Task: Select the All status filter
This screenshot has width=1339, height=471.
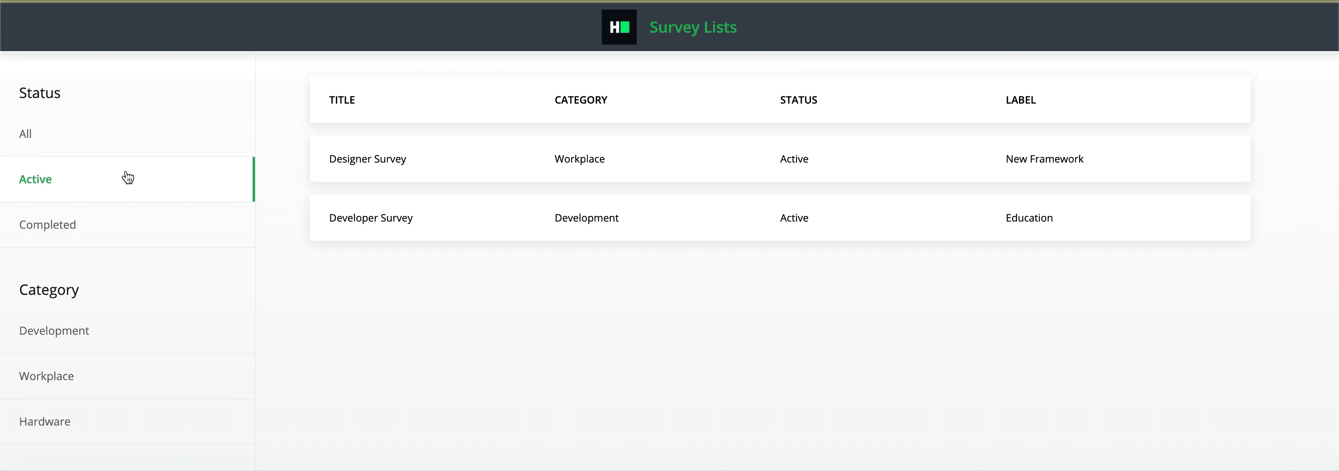Action: click(x=26, y=133)
